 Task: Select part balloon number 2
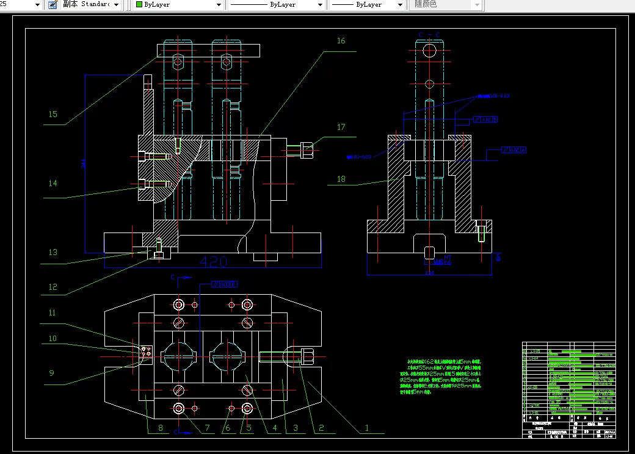click(x=321, y=428)
